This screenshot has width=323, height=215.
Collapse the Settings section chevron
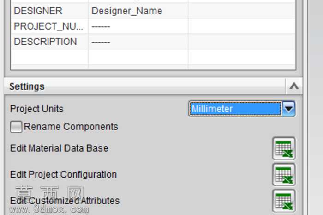tap(294, 86)
